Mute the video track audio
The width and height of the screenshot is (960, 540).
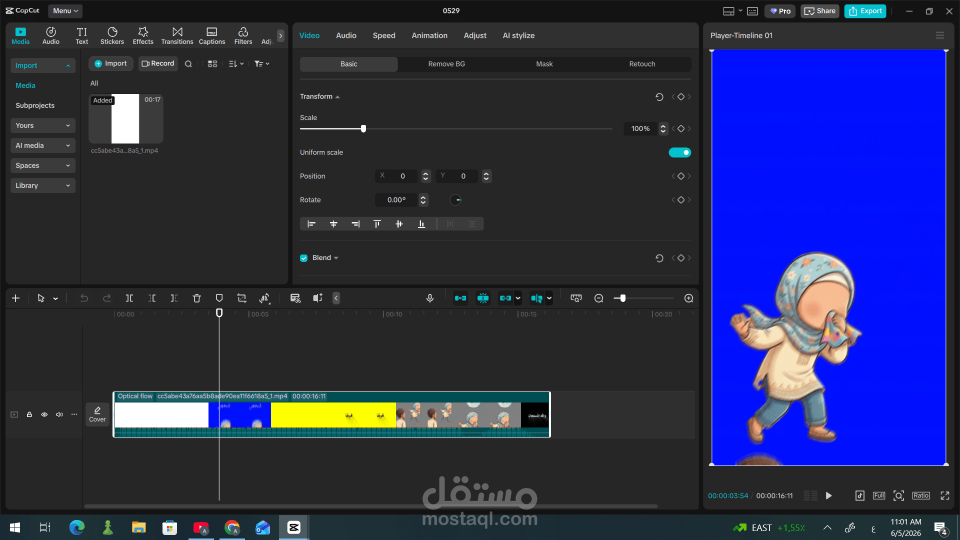click(x=59, y=414)
